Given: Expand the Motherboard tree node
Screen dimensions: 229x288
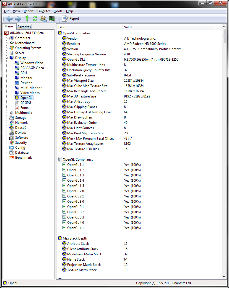Looking at the screenshot, I should [x=7, y=43].
